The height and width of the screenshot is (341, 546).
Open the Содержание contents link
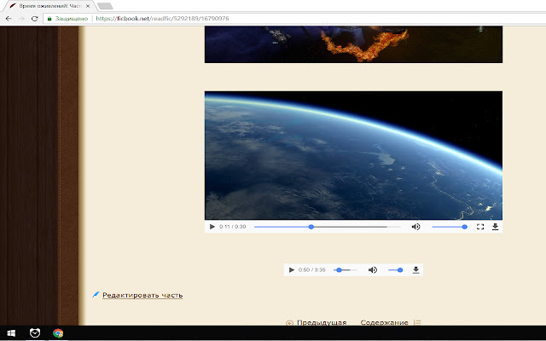(384, 322)
